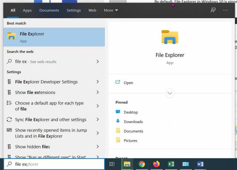Screen dimensions: 237x170
Task: Open the pinned Downloads arrow icon
Action: (x=118, y=121)
